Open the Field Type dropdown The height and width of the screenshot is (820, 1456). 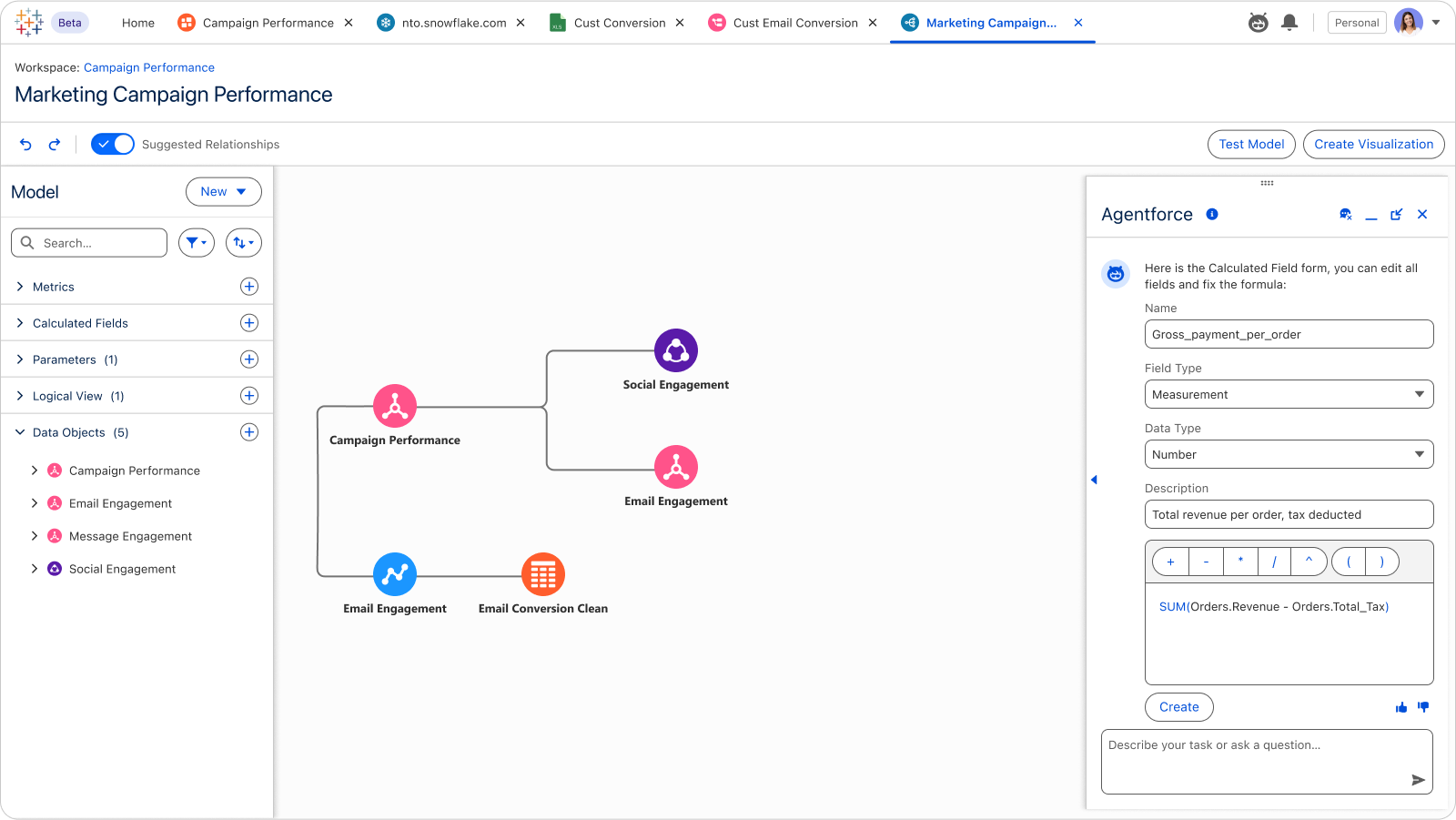pyautogui.click(x=1289, y=394)
